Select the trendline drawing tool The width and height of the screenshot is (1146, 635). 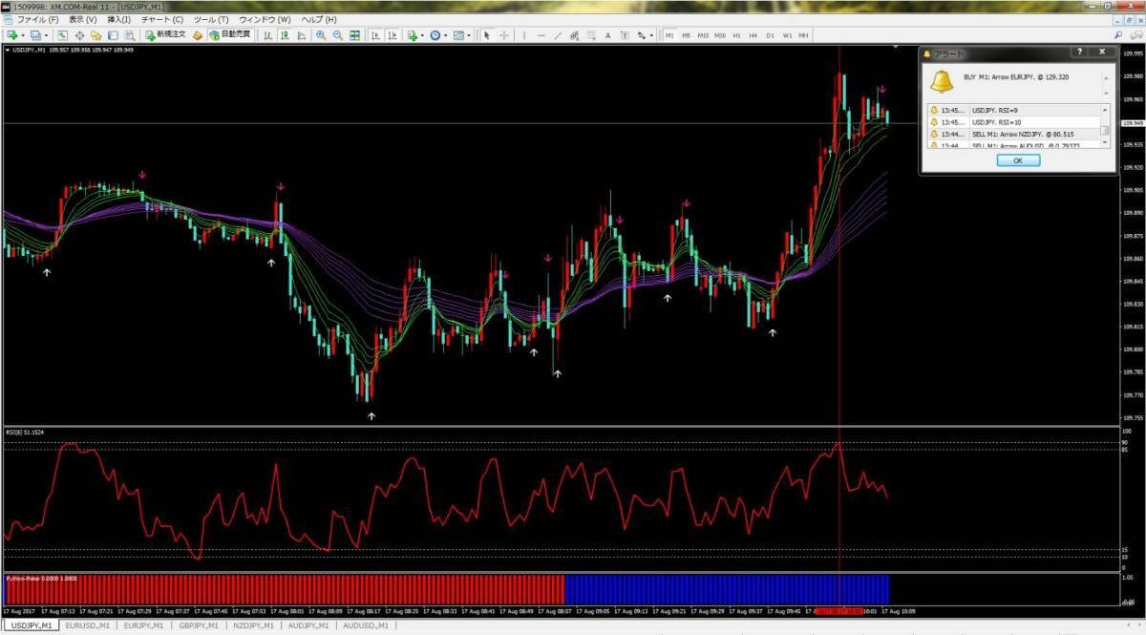click(558, 35)
